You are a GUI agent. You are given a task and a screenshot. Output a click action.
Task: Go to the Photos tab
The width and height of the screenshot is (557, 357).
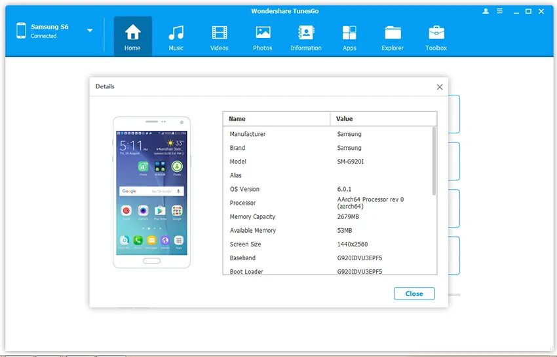[263, 37]
